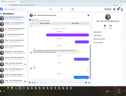Show hidden system tray icons chevron
The width and height of the screenshot is (126, 96).
coord(113,91)
